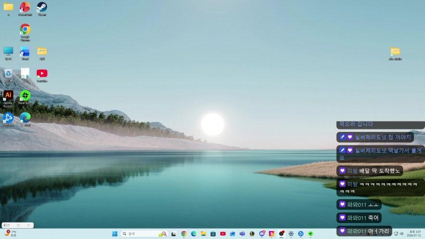
Task: Open the This PC desktop icon
Action: coord(8,52)
